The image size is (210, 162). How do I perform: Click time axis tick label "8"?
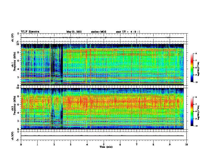tap(153, 145)
